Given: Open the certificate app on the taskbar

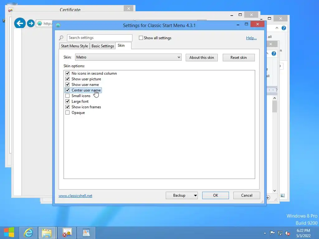Looking at the screenshot, I should pyautogui.click(x=67, y=232).
